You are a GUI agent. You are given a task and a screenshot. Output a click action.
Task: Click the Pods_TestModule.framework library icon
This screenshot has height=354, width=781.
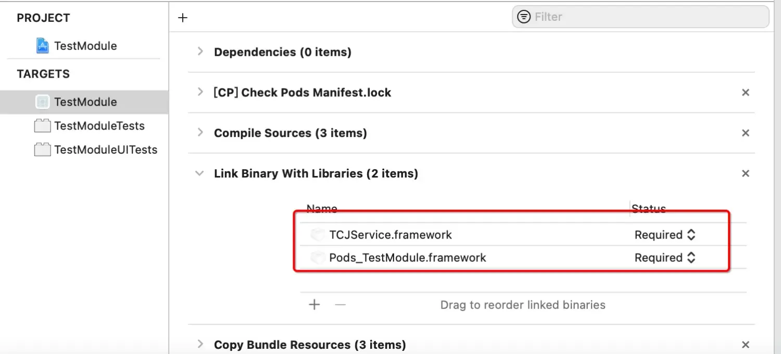(x=317, y=258)
